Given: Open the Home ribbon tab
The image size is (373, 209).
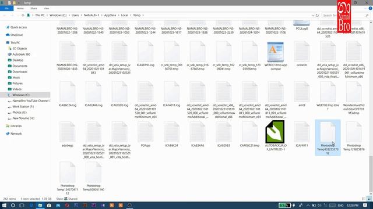Looking at the screenshot, I should (x=20, y=8).
